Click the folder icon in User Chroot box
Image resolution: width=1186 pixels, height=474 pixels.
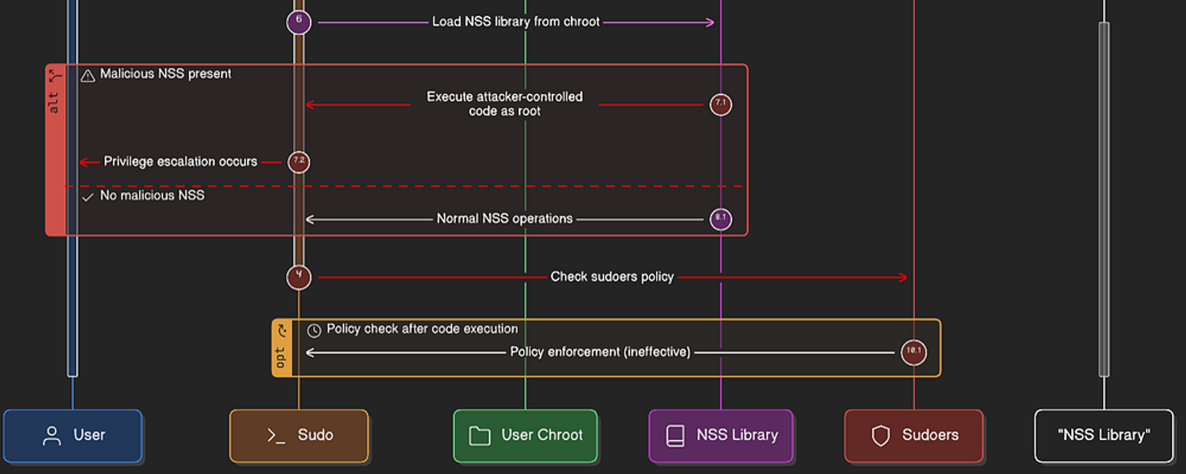[480, 435]
